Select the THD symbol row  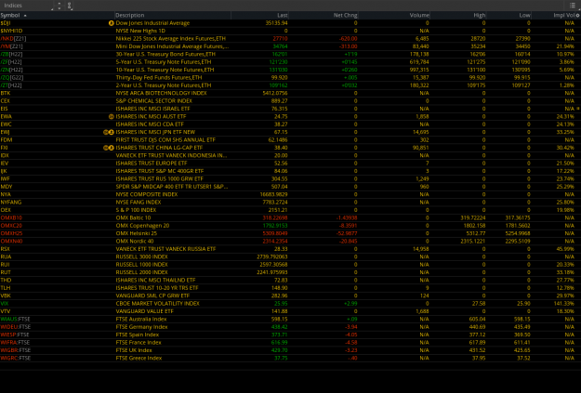(6, 280)
